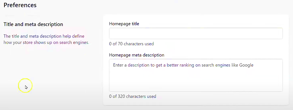Viewport: 293px width, 110px height.
Task: Focus the Homepage meta description text area
Action: pyautogui.click(x=196, y=75)
